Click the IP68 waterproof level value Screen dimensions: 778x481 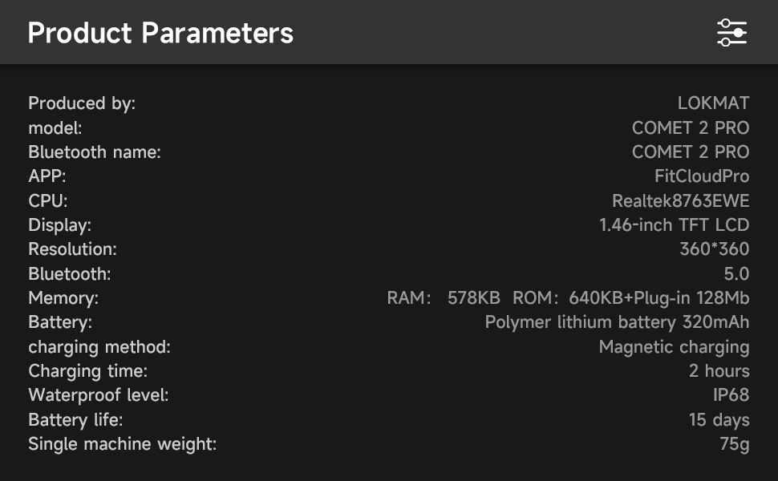point(731,394)
